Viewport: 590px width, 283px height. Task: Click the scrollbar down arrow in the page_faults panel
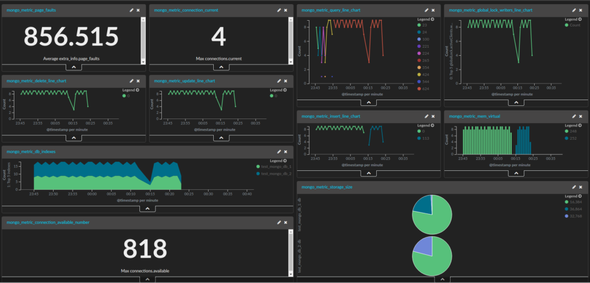[x=143, y=62]
